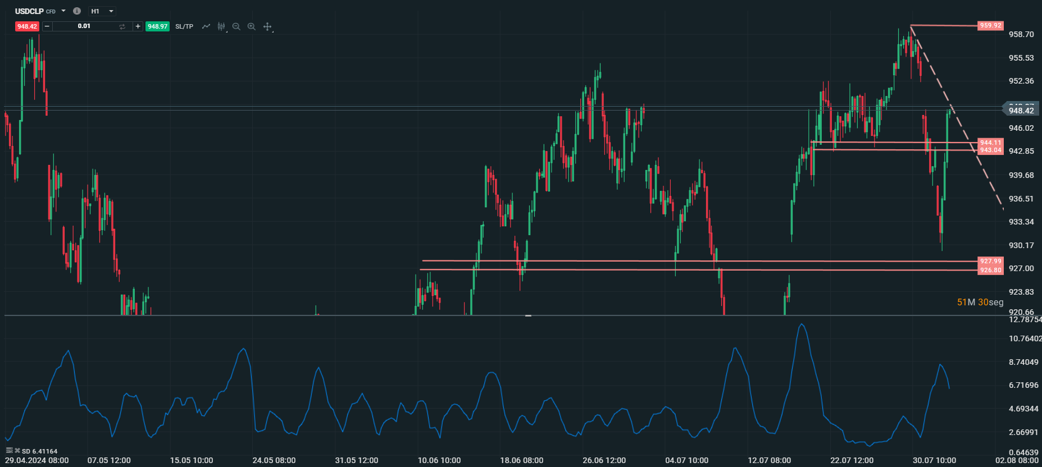Select the 944.11 price line label
The width and height of the screenshot is (1042, 467).
pyautogui.click(x=990, y=143)
